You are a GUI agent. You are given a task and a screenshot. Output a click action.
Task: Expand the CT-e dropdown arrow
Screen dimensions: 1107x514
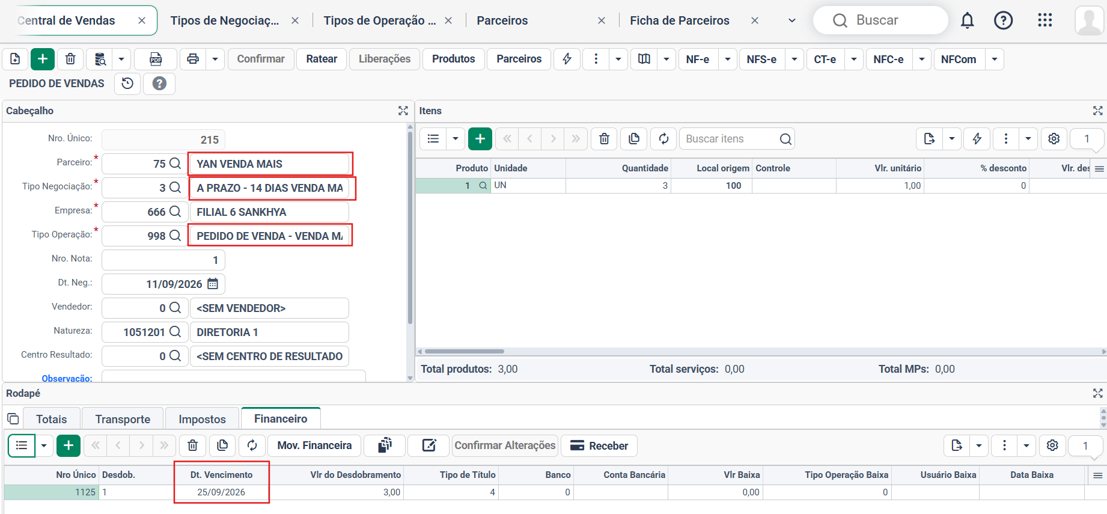pos(854,59)
